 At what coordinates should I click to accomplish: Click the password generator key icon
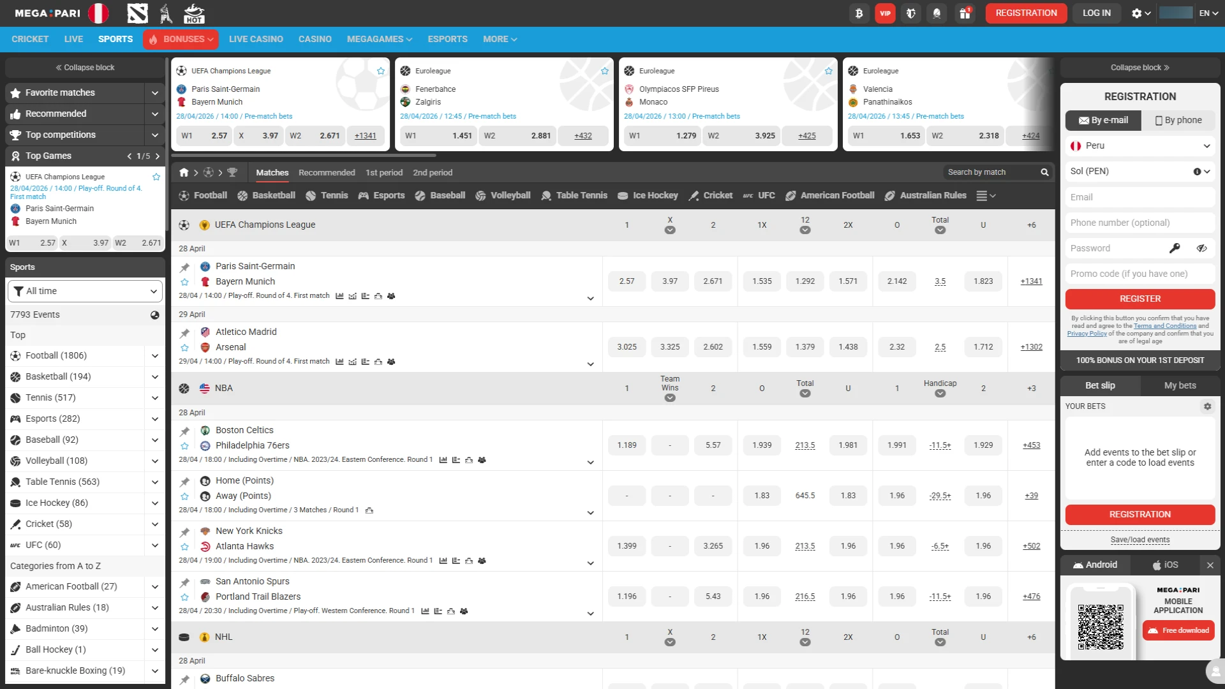[x=1175, y=248]
